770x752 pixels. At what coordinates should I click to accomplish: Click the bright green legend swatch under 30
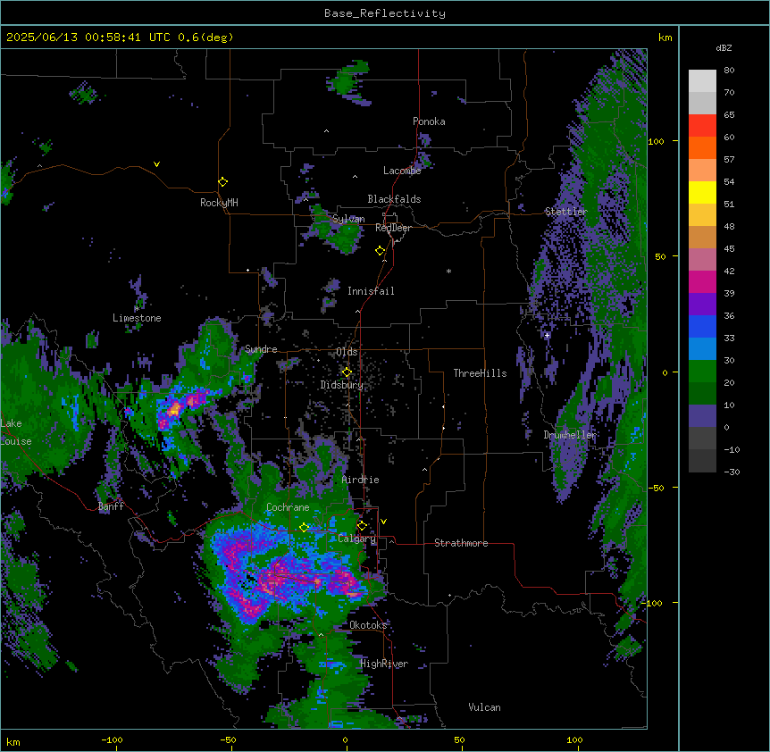702,372
